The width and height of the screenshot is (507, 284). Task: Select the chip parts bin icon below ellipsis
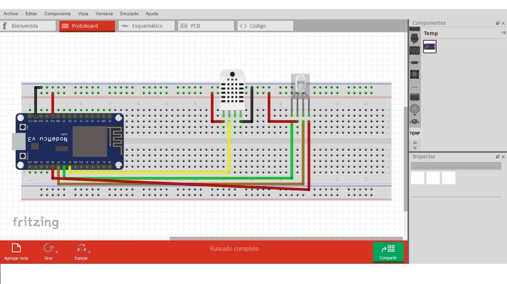click(415, 97)
